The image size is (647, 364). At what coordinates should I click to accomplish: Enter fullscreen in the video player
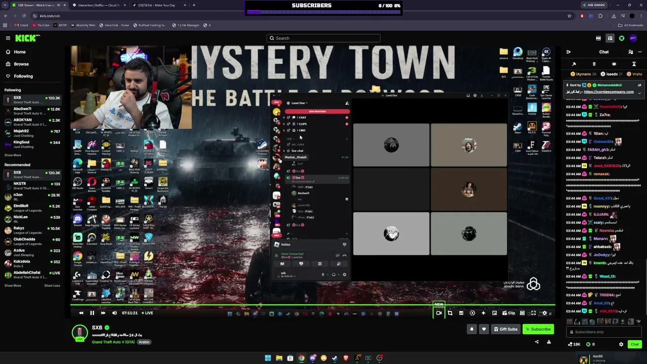click(x=533, y=313)
